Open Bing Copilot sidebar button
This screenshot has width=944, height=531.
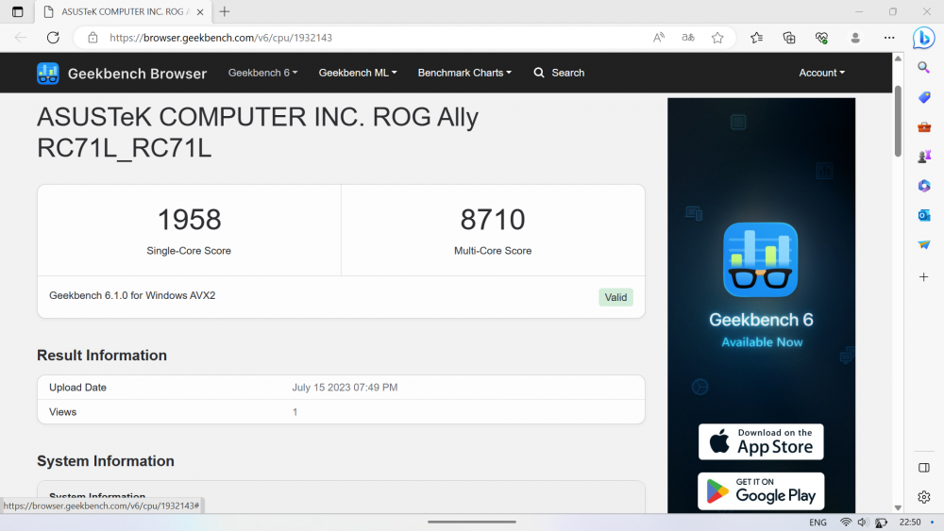(923, 38)
